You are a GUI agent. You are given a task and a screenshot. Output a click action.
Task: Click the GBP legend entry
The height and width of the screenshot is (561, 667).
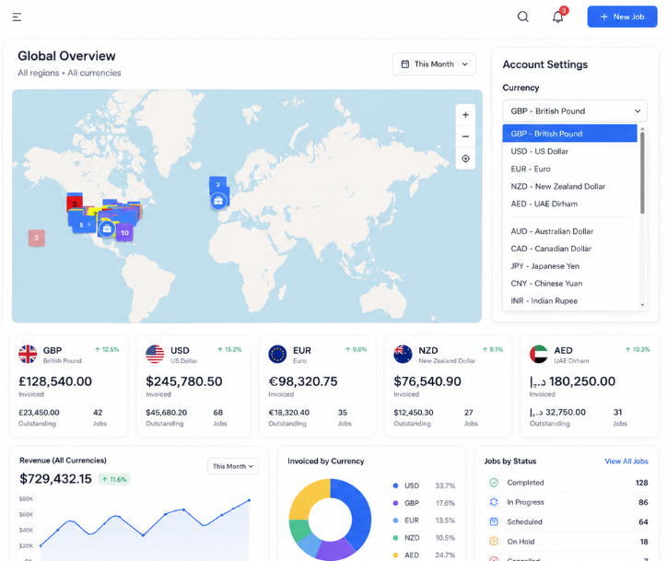424,503
